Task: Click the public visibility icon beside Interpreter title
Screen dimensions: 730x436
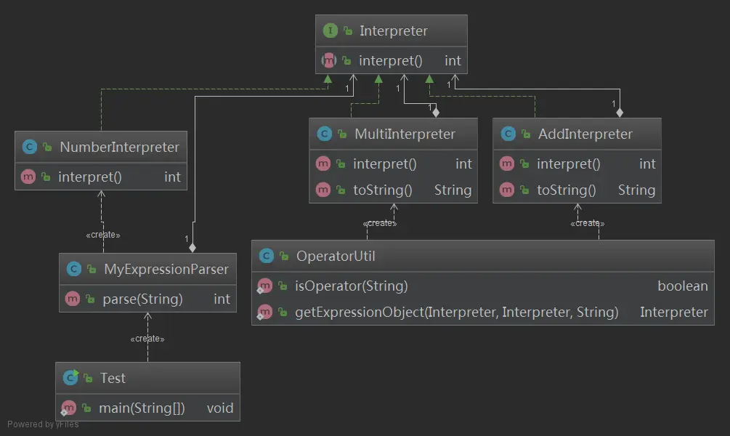Action: (x=348, y=31)
